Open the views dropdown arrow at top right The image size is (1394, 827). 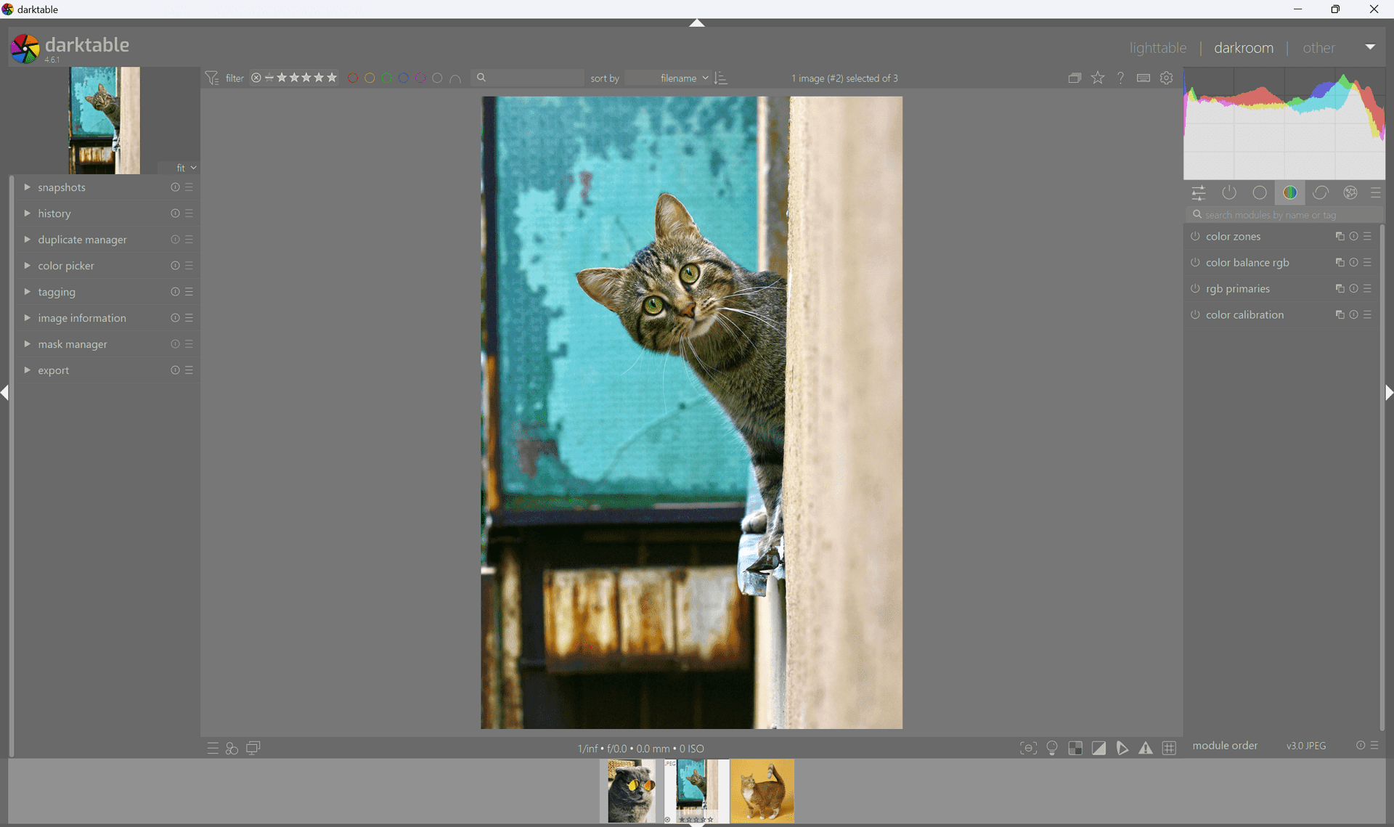click(x=1370, y=47)
